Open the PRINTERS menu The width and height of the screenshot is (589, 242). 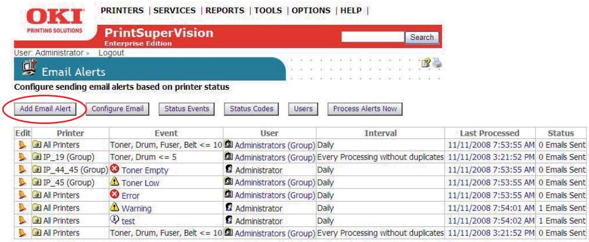point(122,11)
